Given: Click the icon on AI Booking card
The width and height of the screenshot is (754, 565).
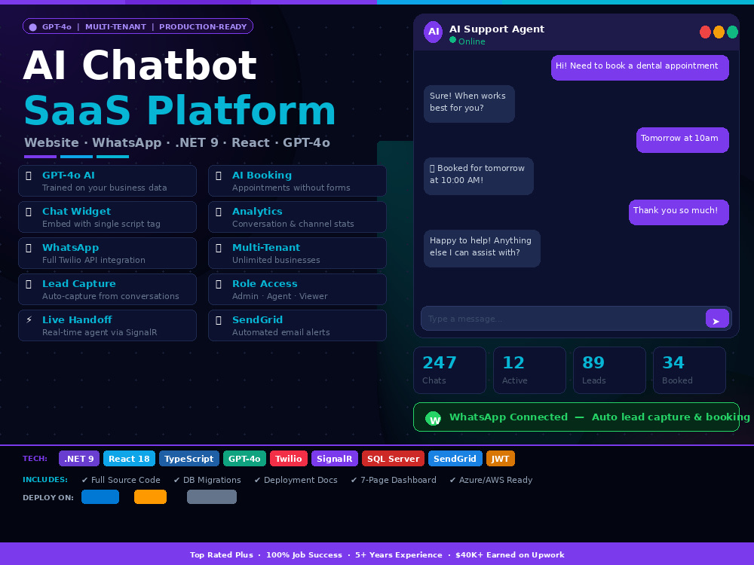Looking at the screenshot, I should [219, 176].
